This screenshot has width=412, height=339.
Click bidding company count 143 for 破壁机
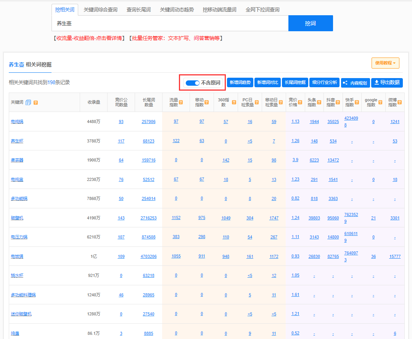tap(121, 218)
